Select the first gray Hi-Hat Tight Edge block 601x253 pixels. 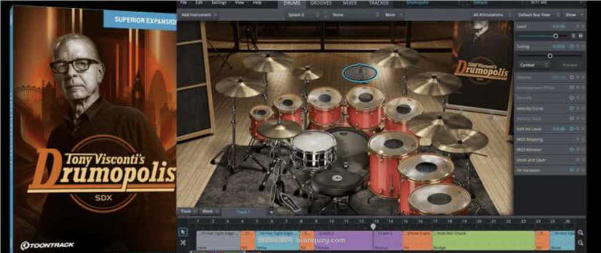click(x=218, y=240)
